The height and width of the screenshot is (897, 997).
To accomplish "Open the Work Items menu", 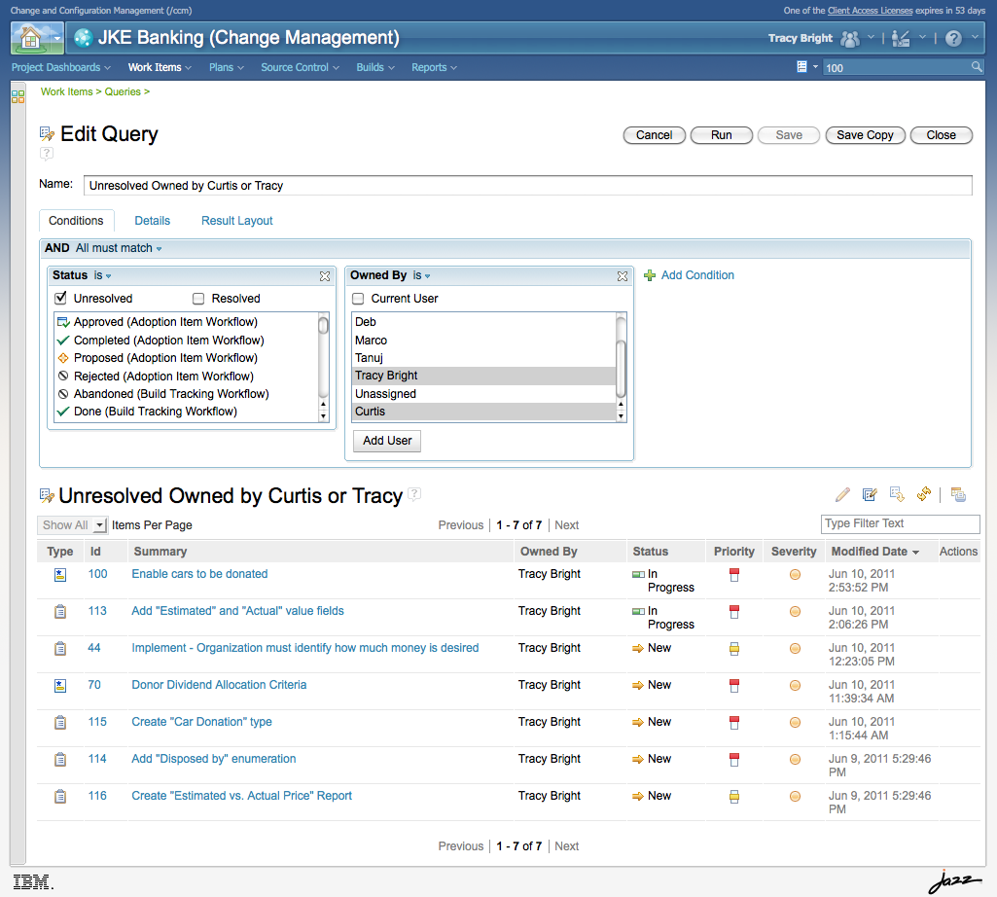I will [x=160, y=67].
